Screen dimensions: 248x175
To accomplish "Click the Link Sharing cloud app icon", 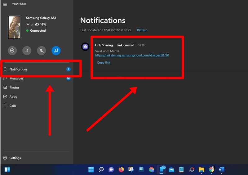I will [85, 47].
